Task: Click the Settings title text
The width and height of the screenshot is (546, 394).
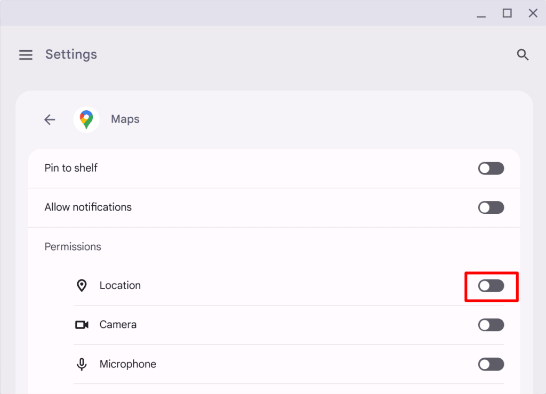Action: point(71,54)
